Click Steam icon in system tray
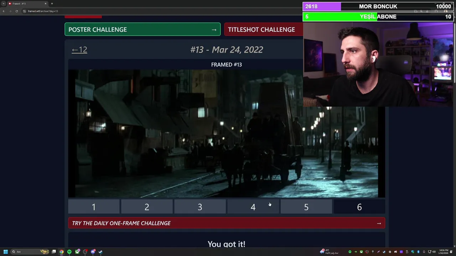The height and width of the screenshot is (256, 456). click(x=384, y=252)
